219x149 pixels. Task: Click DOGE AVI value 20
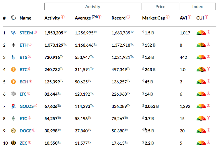point(182,131)
